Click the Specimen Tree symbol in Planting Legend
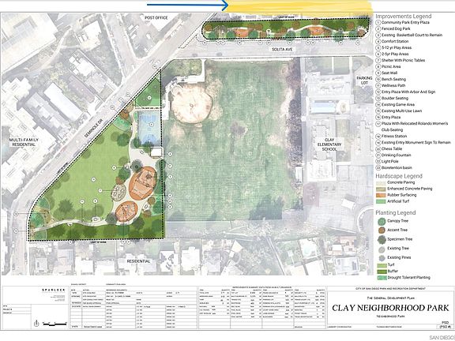This screenshot has width=455, height=341. tap(382, 239)
